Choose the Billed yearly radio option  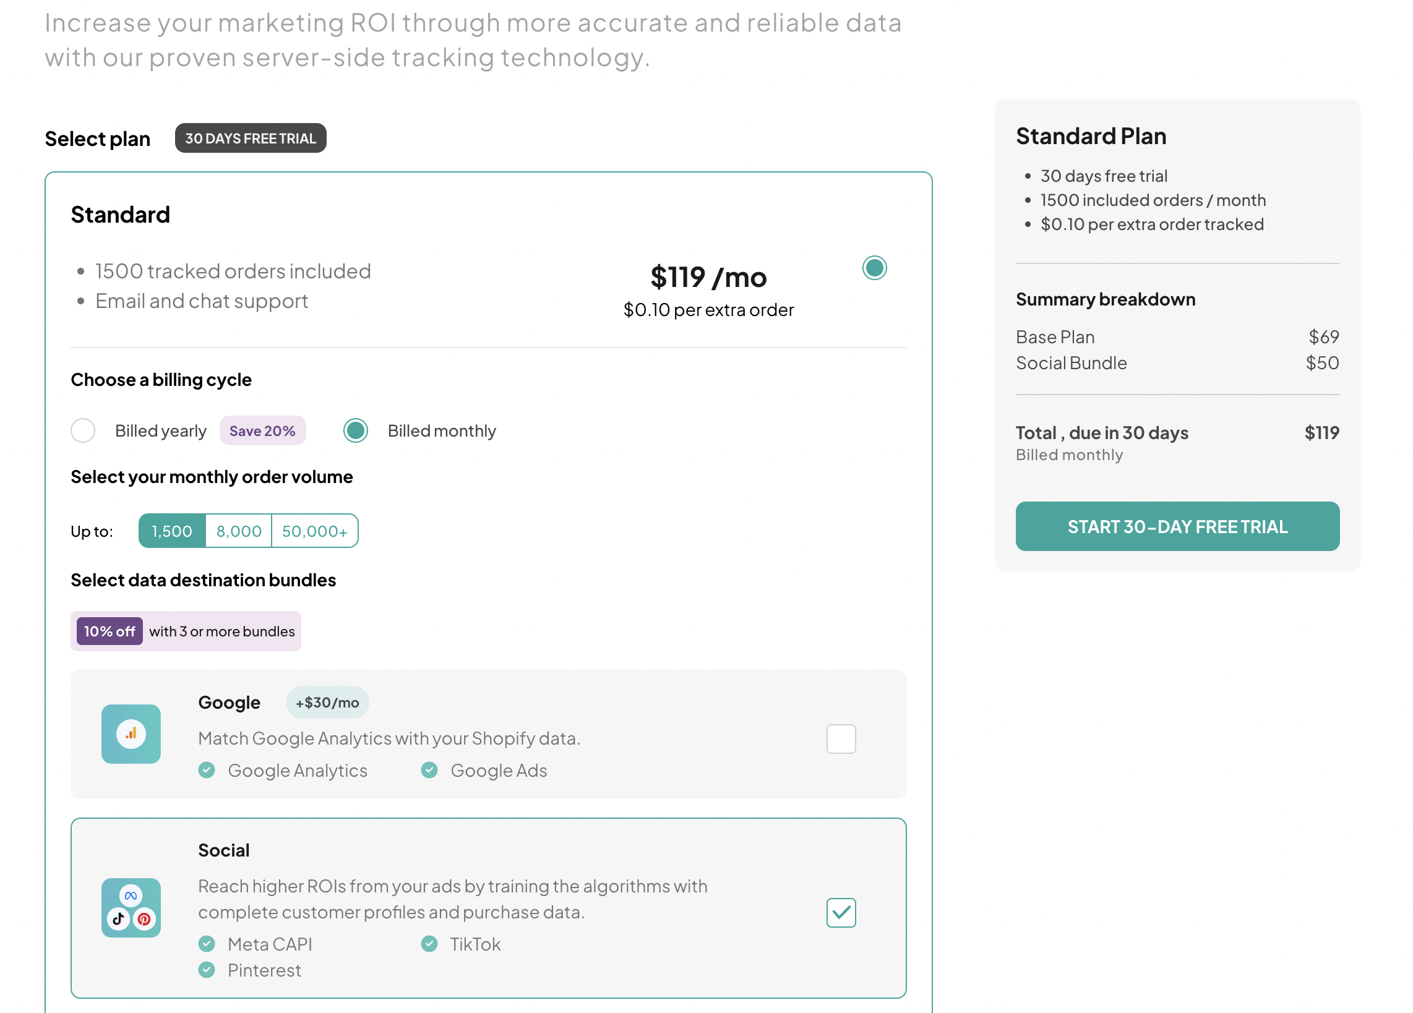point(83,430)
